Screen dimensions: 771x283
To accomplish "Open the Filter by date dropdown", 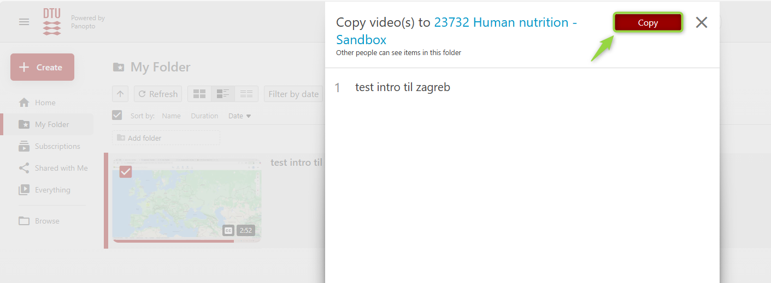I will (293, 94).
